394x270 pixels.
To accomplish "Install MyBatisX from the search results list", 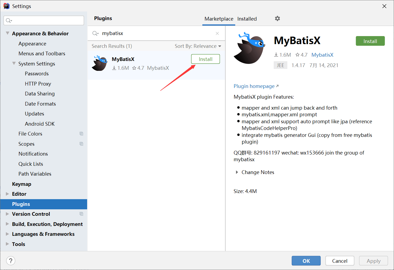I will pos(206,59).
